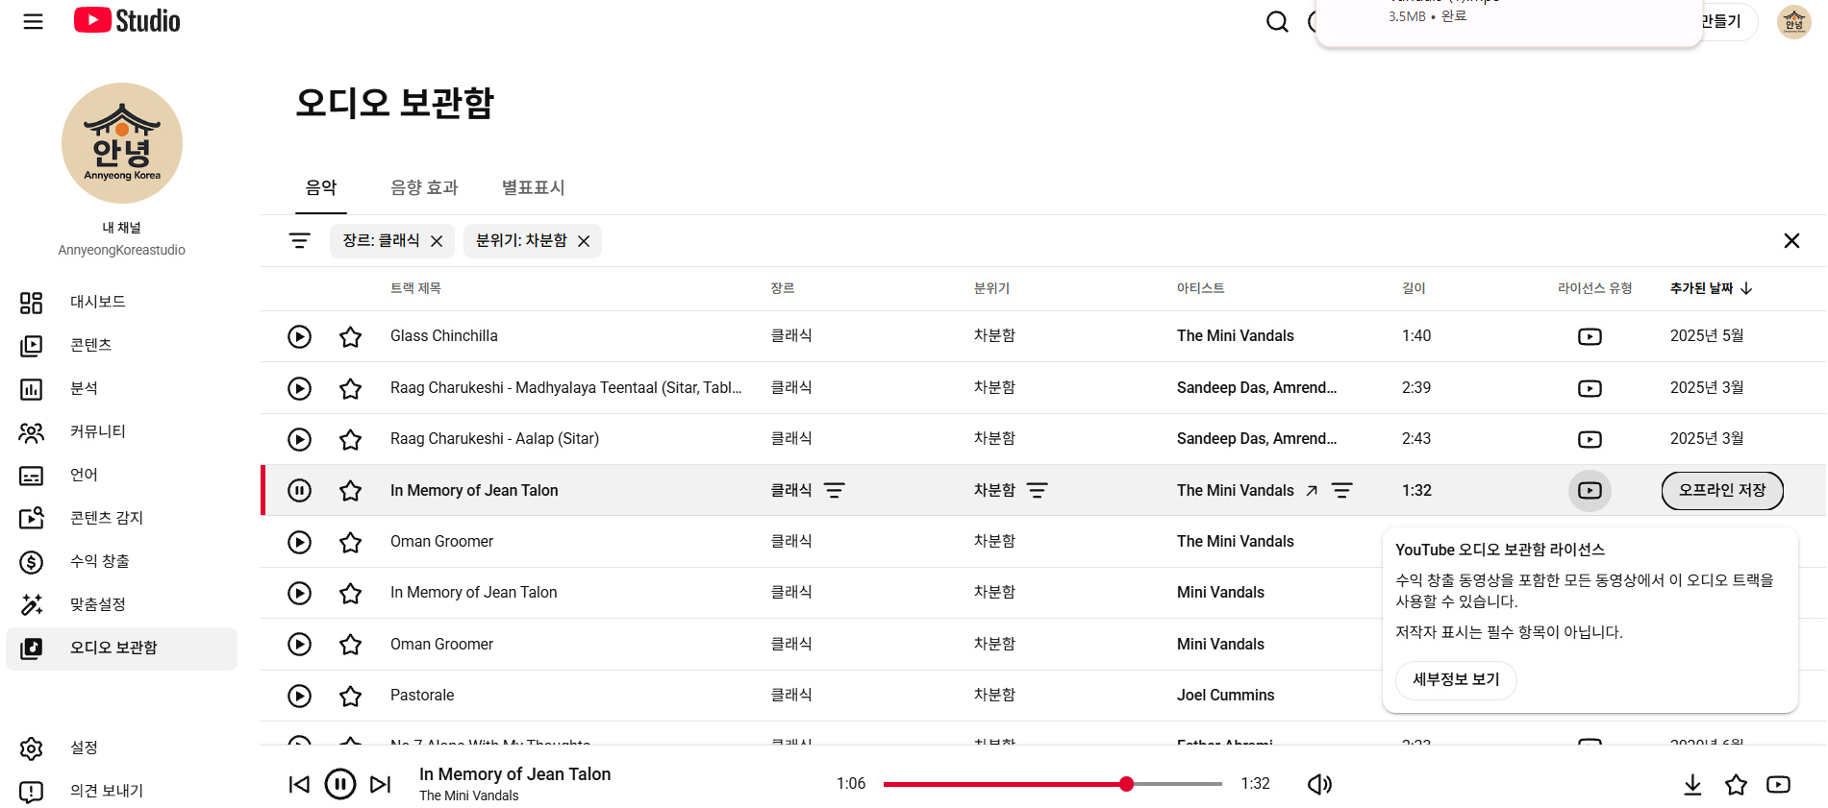1828x808 pixels.
Task: Open the hamburger navigation menu
Action: (33, 21)
